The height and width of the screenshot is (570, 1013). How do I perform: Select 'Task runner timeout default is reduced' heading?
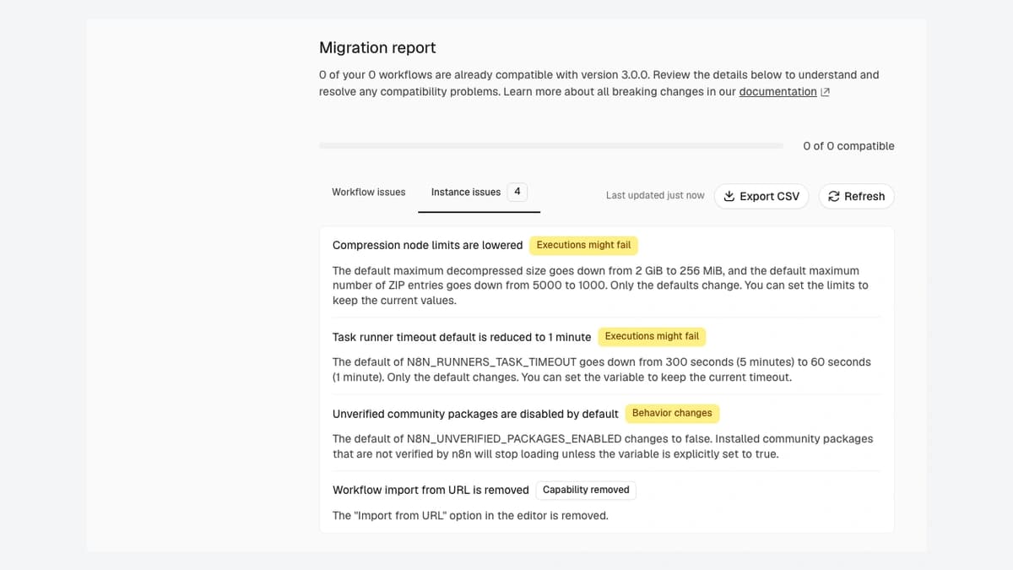(462, 337)
